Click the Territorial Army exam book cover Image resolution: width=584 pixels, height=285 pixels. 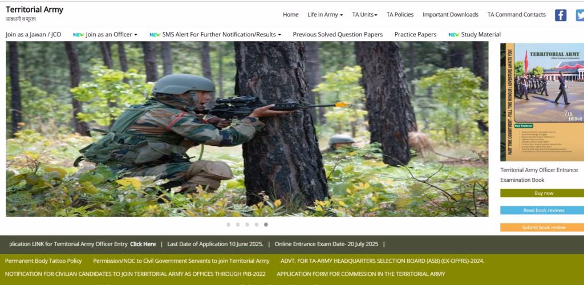click(542, 102)
